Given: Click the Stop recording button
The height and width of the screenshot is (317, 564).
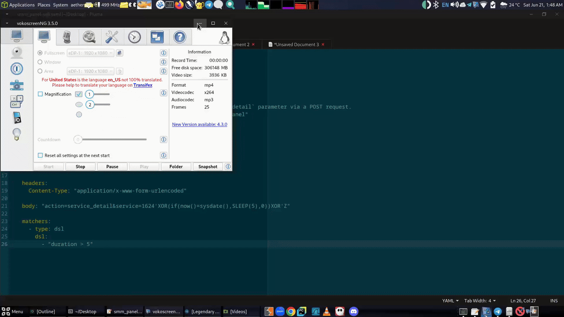Looking at the screenshot, I should (80, 166).
